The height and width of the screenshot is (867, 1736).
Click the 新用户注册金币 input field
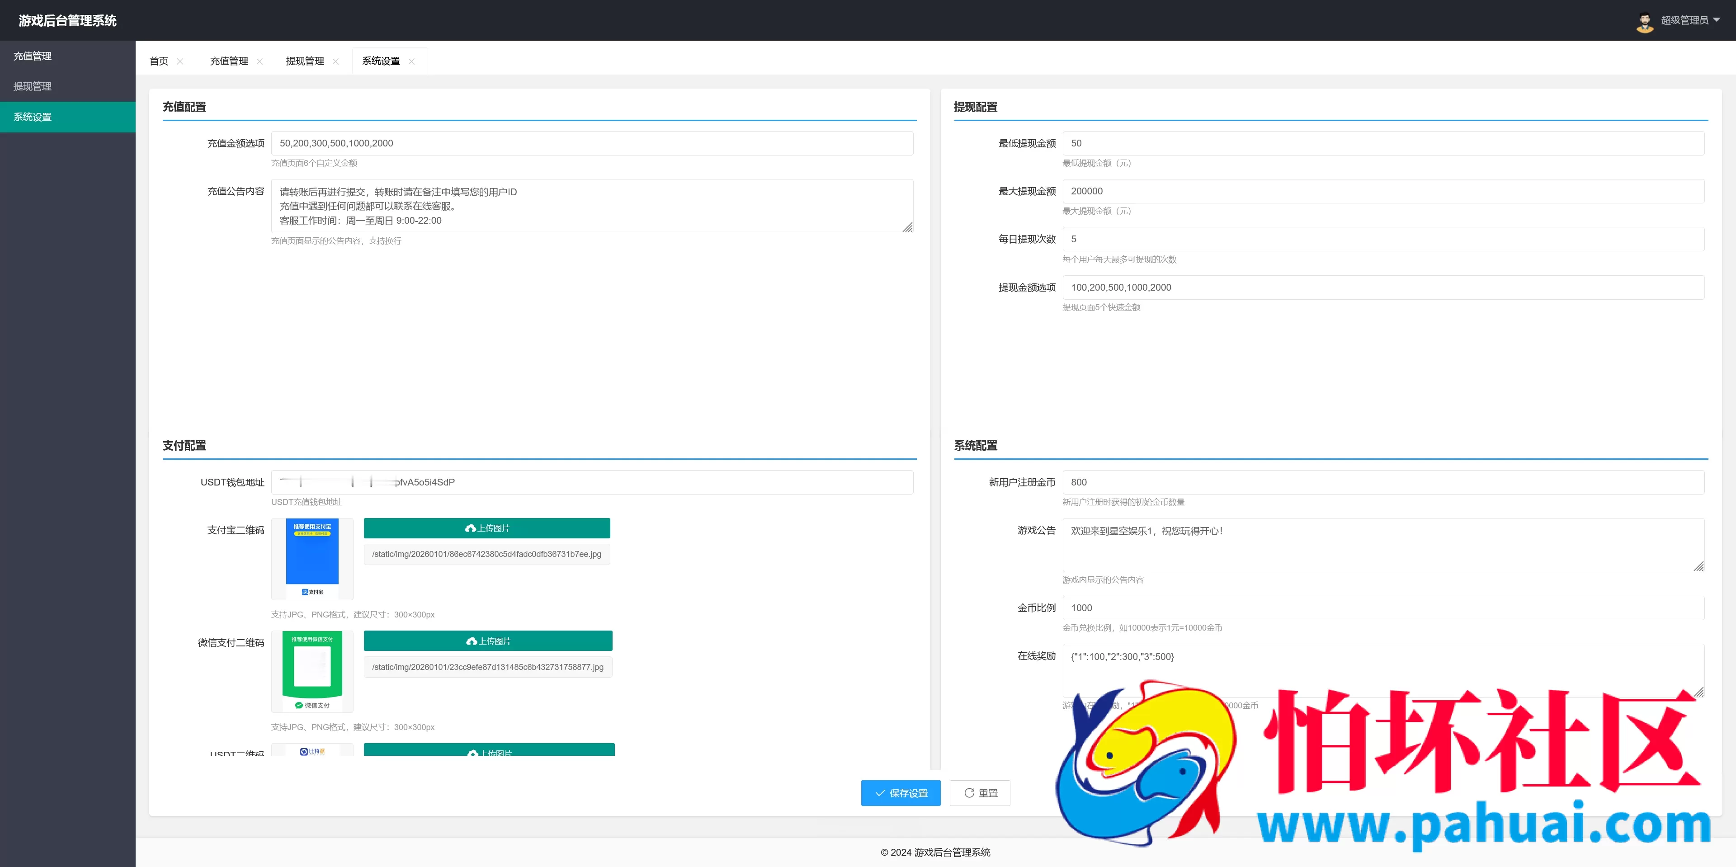coord(1383,482)
